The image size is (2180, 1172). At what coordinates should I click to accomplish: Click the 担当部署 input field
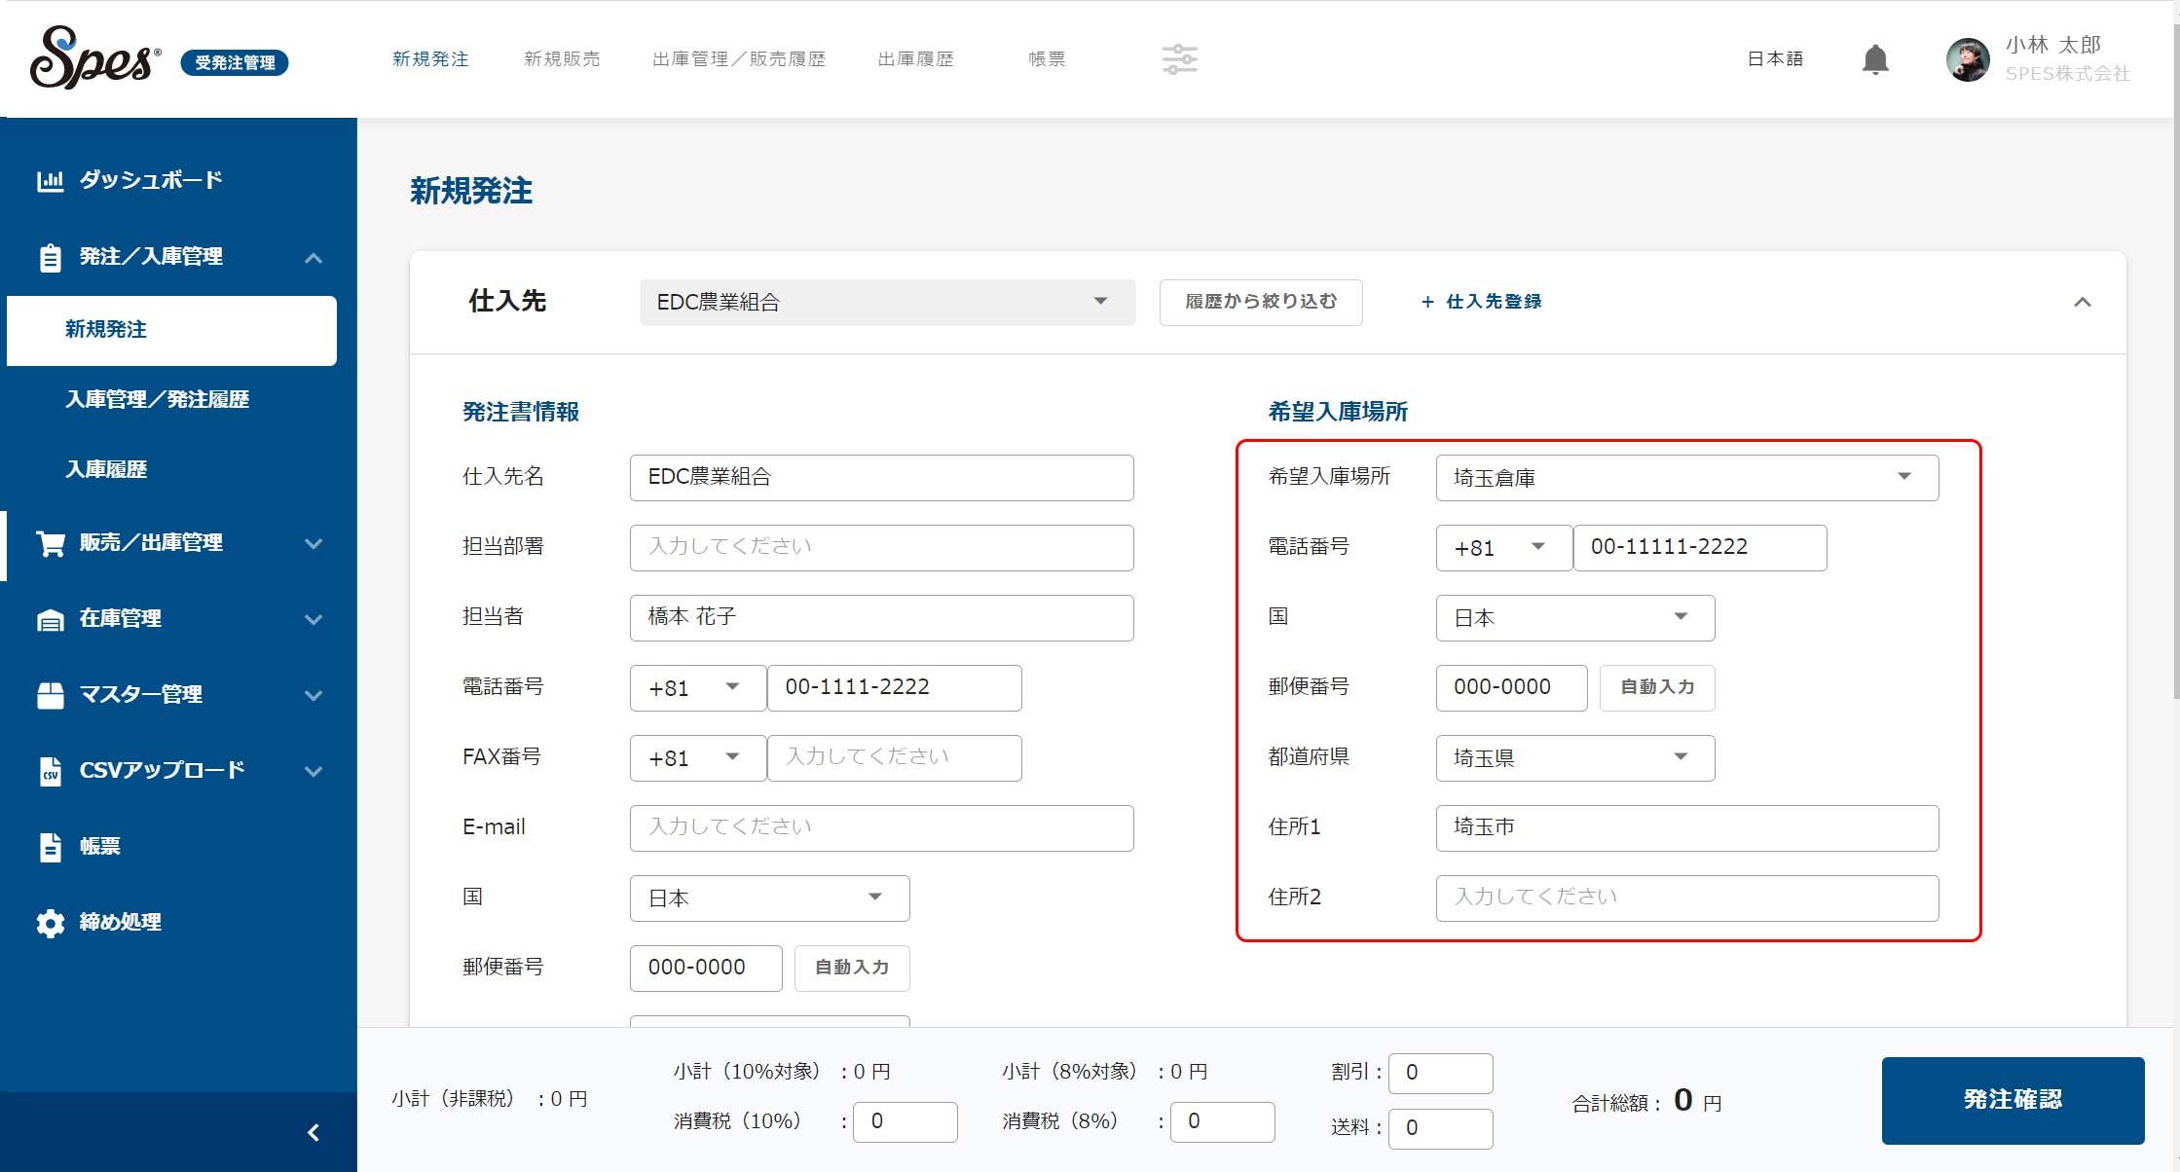(x=881, y=548)
